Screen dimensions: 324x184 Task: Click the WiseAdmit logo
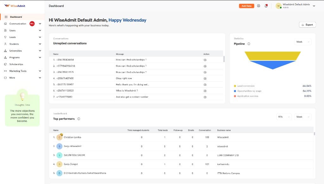[15, 6]
